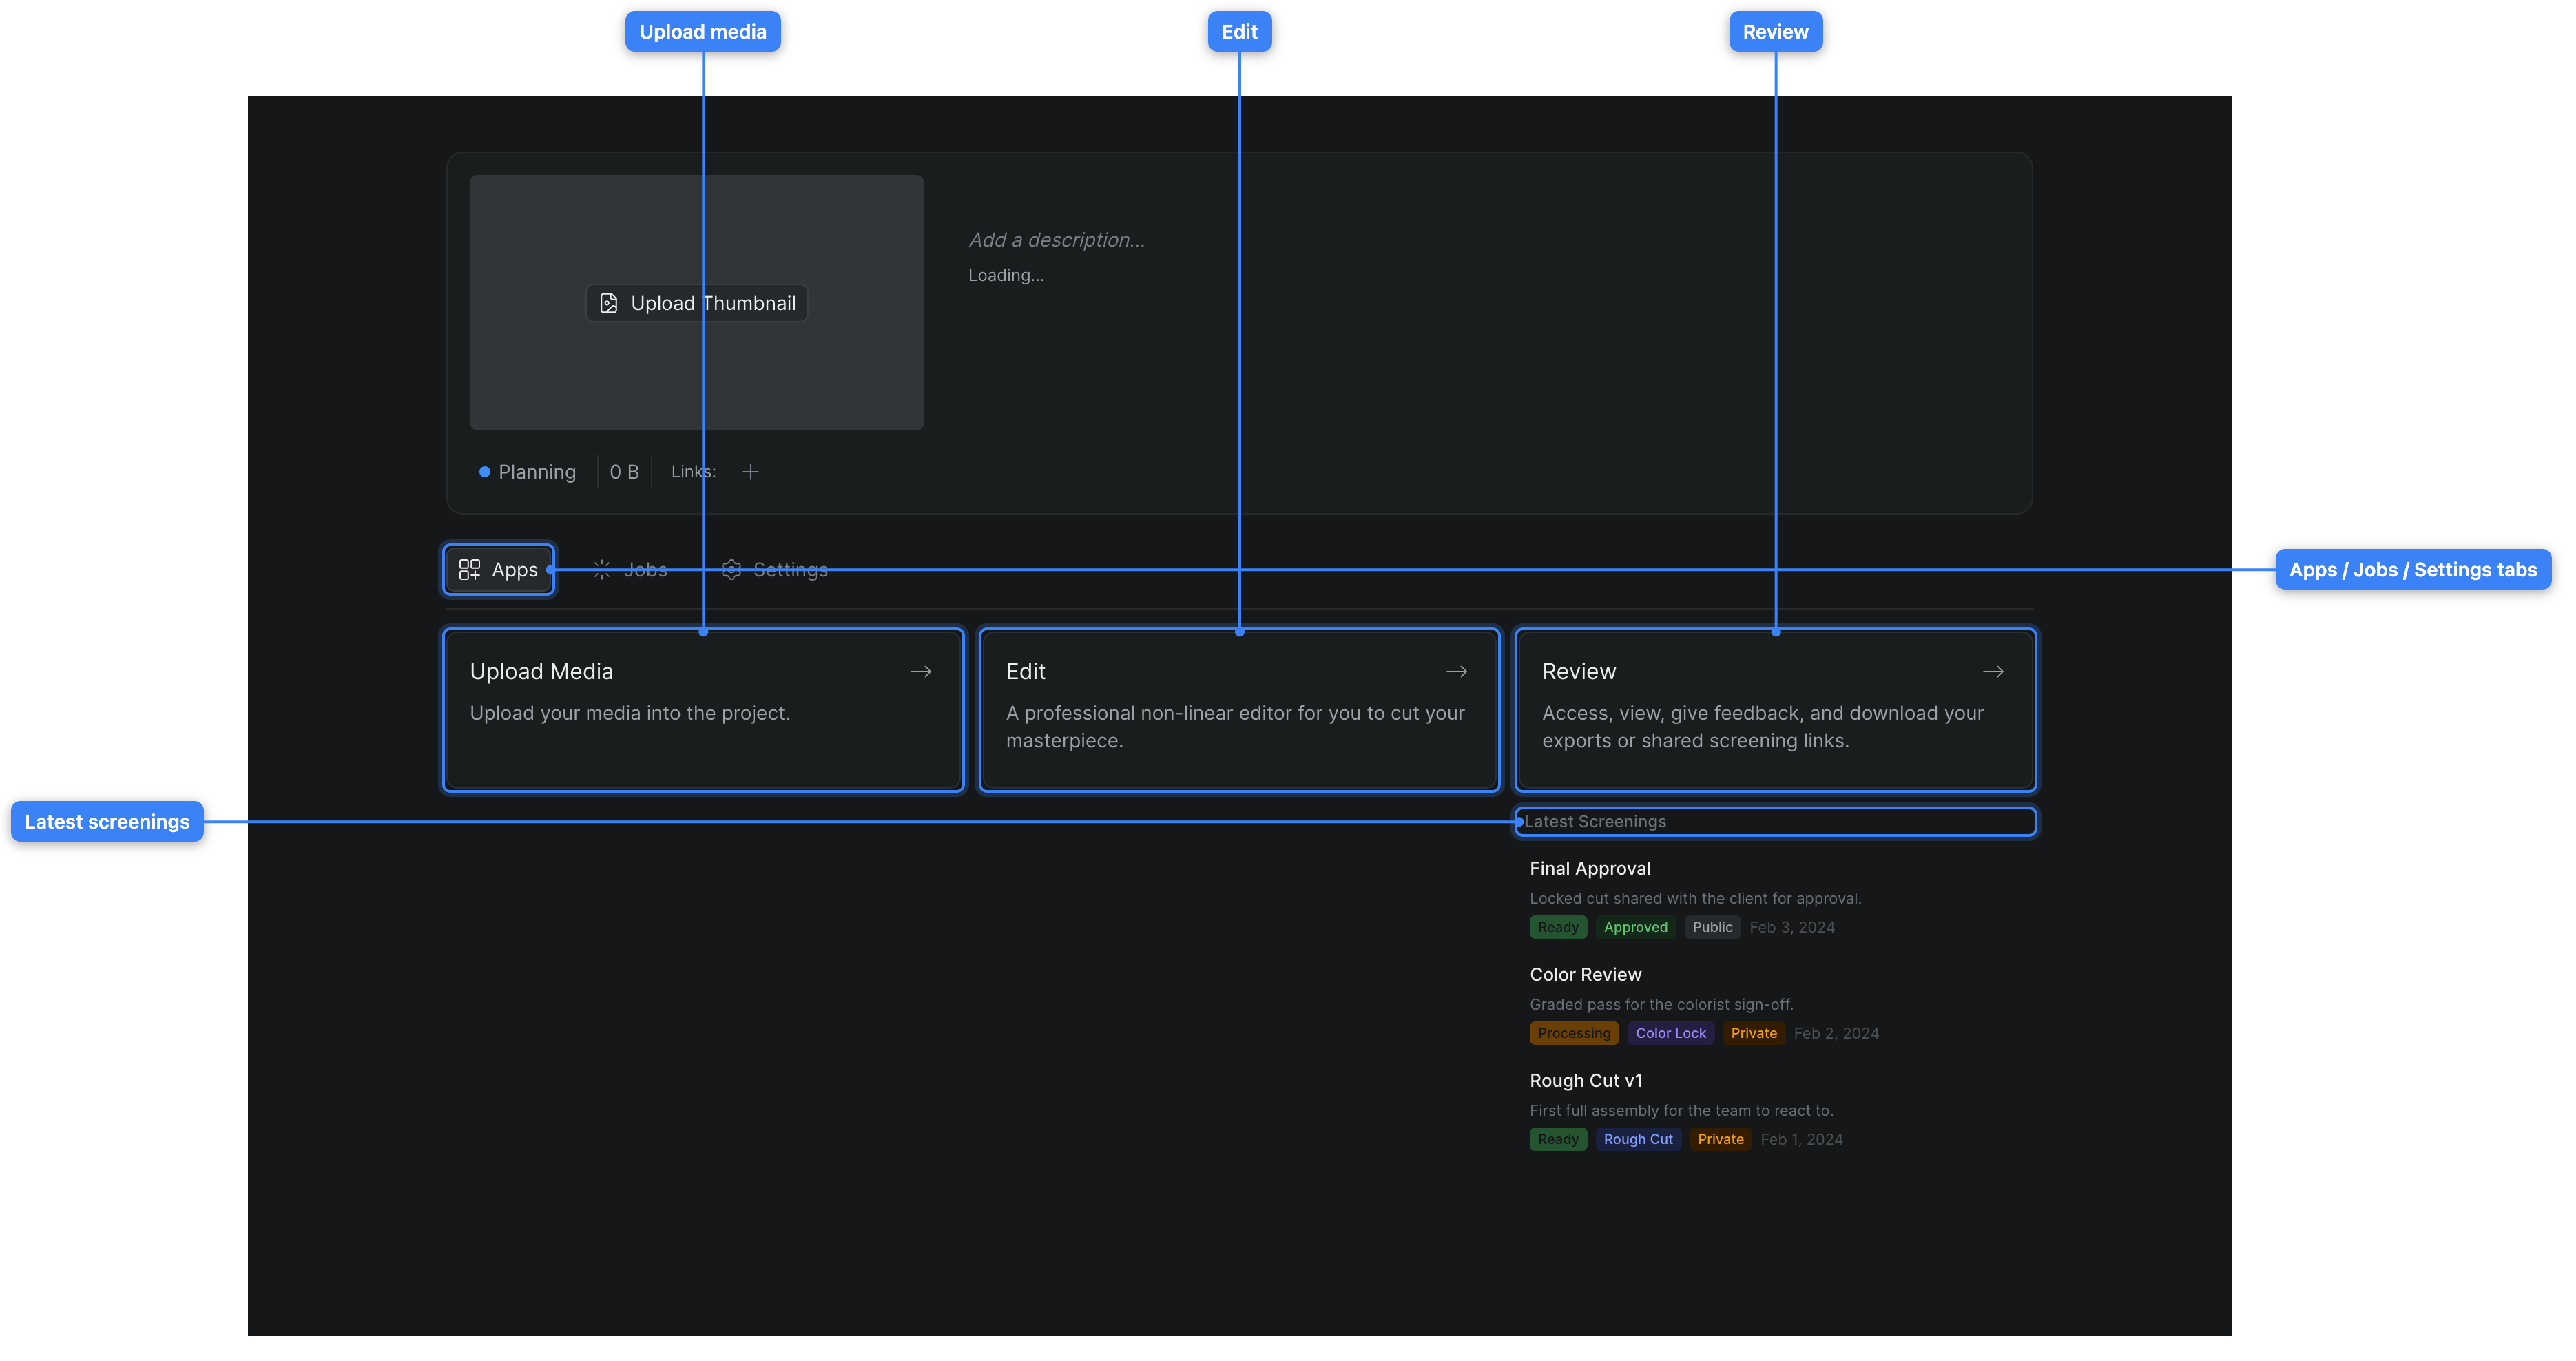This screenshot has width=2576, height=1361.
Task: Click the image file icon in Upload Thumbnail
Action: point(608,303)
